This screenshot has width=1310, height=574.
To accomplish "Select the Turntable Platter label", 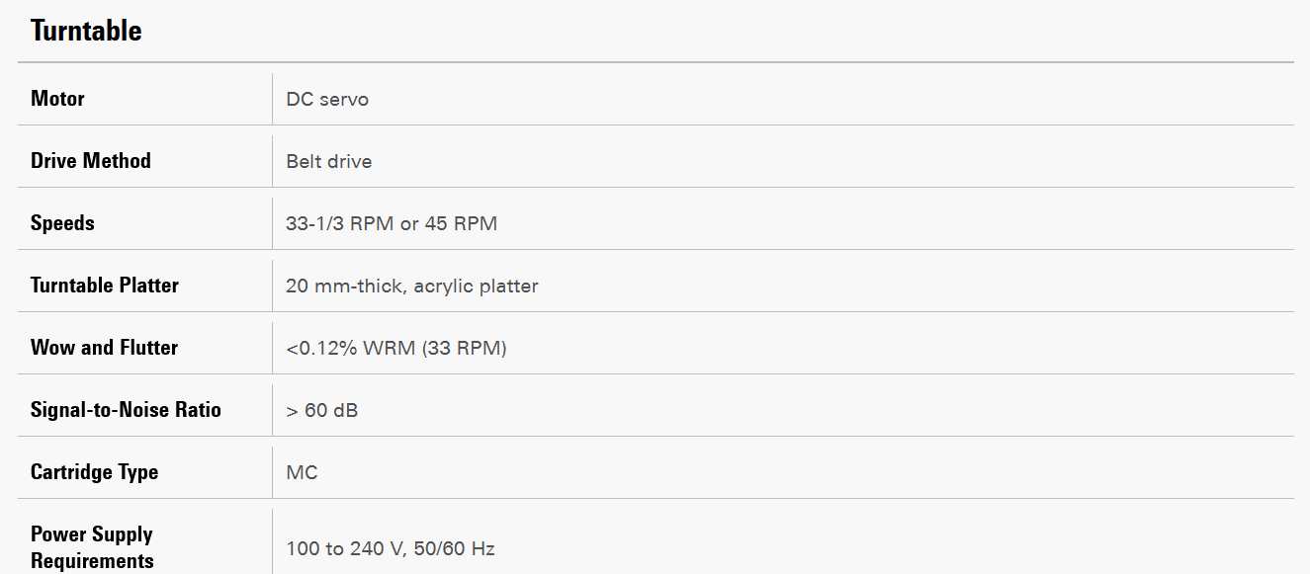I will click(x=105, y=286).
